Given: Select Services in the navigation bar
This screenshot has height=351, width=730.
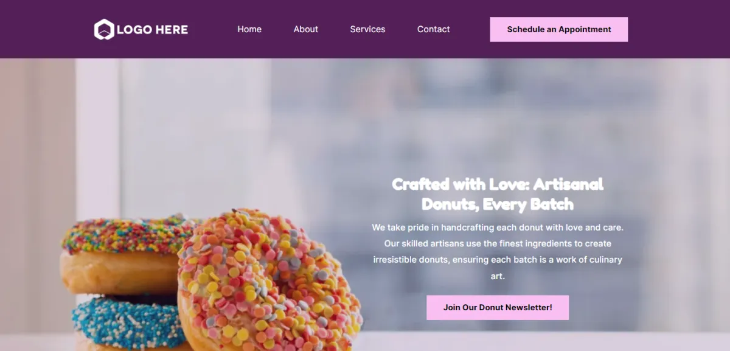Looking at the screenshot, I should pos(367,29).
